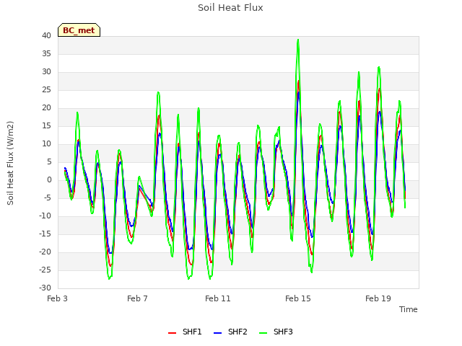Click the 25 y-axis tick label
This screenshot has width=462, height=346.
[x=46, y=90]
